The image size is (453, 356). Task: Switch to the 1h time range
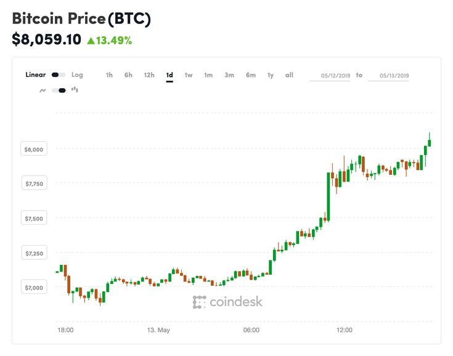tap(109, 75)
